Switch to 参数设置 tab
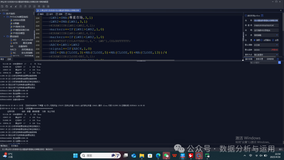Viewport: 284px width, 160px height. click(259, 59)
